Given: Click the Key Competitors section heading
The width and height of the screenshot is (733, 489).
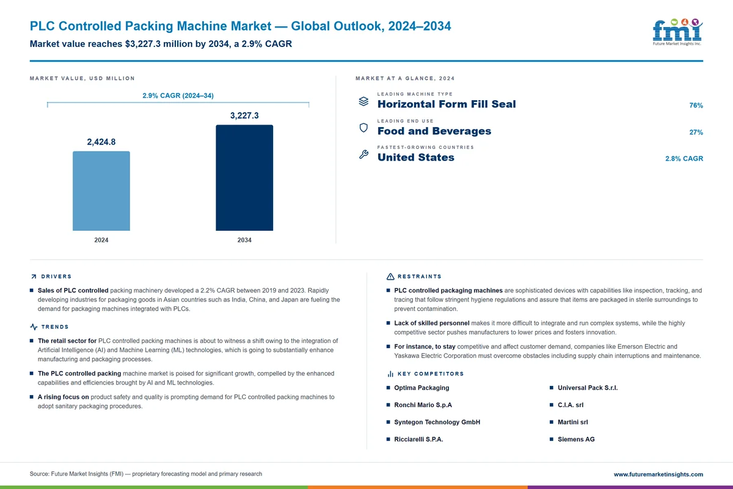Looking at the screenshot, I should (x=431, y=374).
